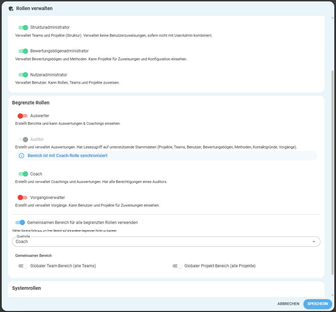Save changes with Speichern

[318, 304]
